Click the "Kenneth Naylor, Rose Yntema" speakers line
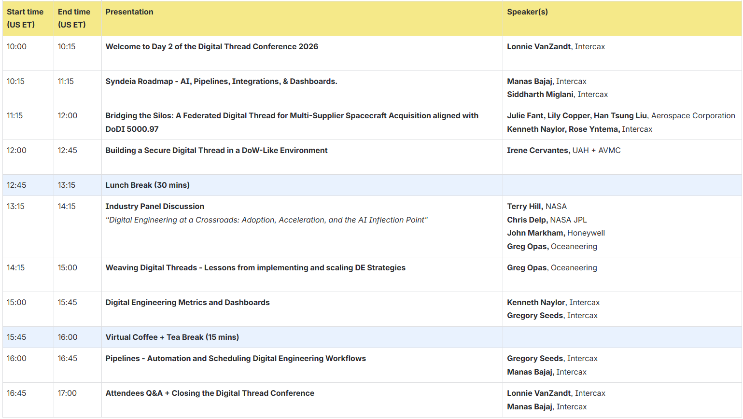This screenshot has width=743, height=419. pyautogui.click(x=579, y=129)
